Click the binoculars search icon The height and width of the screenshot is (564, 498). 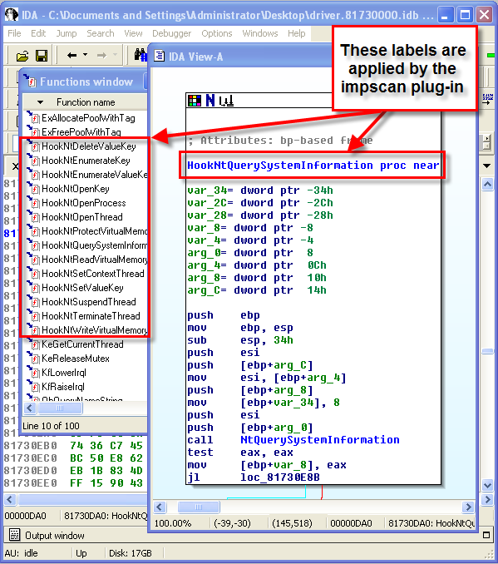coord(141,55)
